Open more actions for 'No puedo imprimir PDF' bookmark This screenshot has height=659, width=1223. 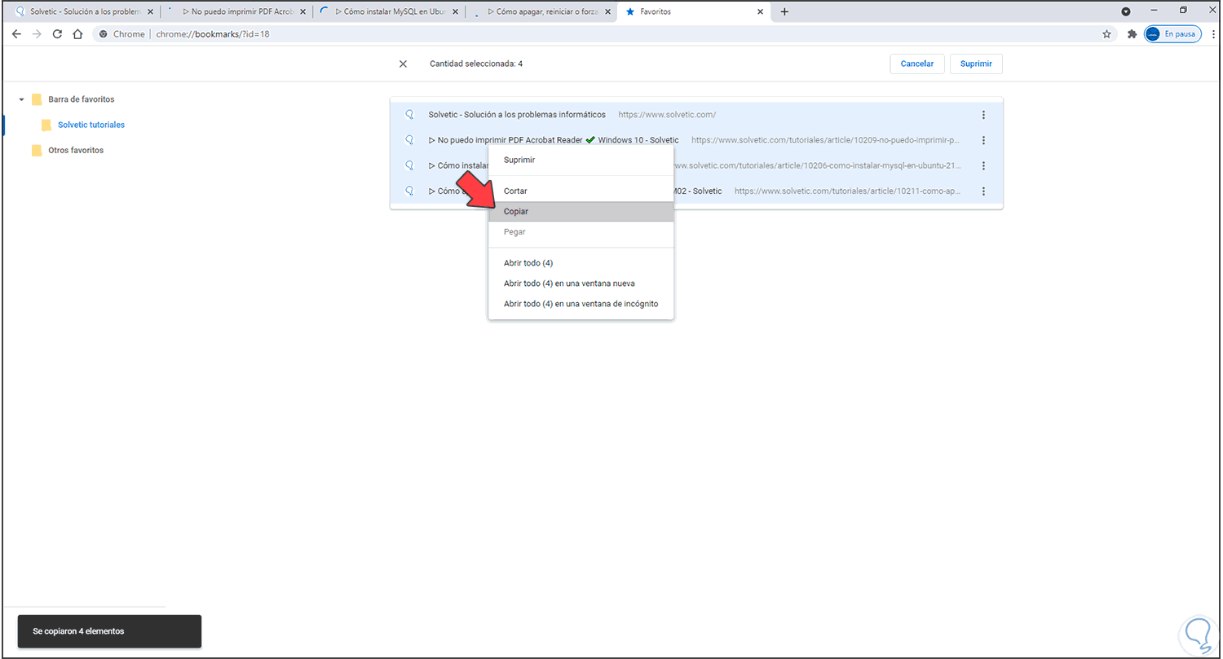coord(983,140)
